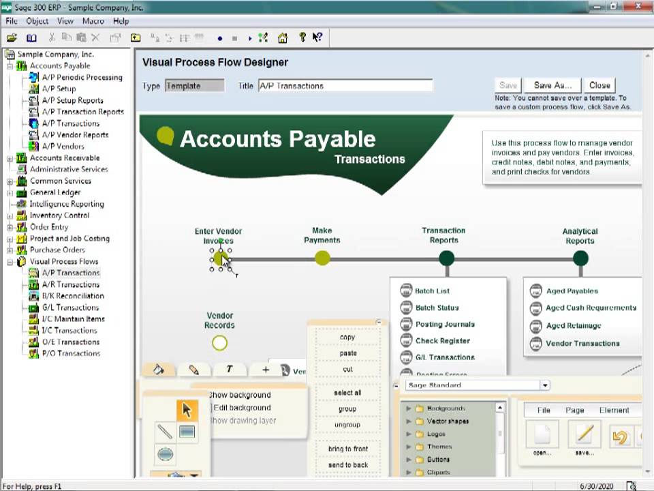Select B/K Reconciliation tree item
This screenshot has width=654, height=491.
coord(73,296)
